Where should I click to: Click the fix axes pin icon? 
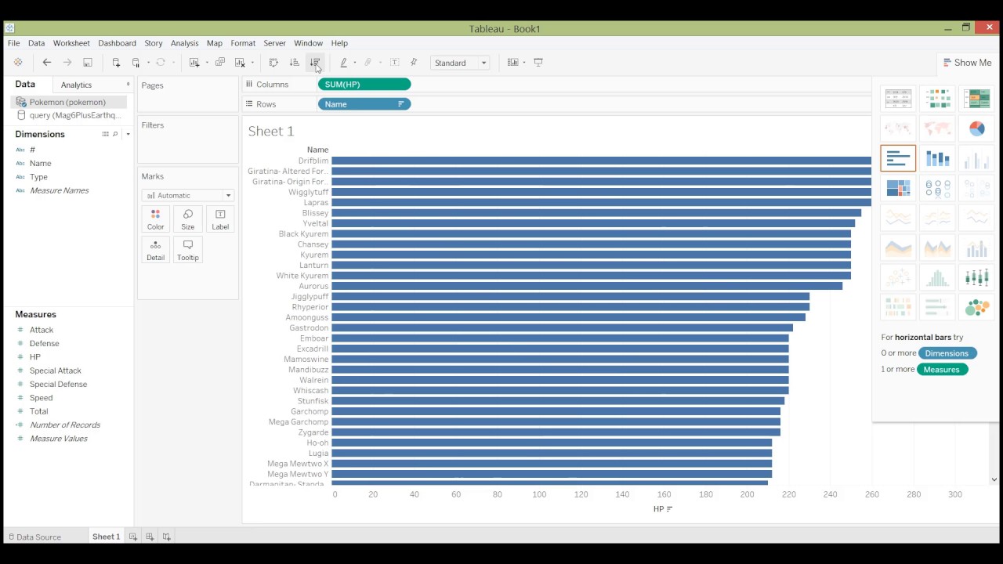pyautogui.click(x=414, y=63)
